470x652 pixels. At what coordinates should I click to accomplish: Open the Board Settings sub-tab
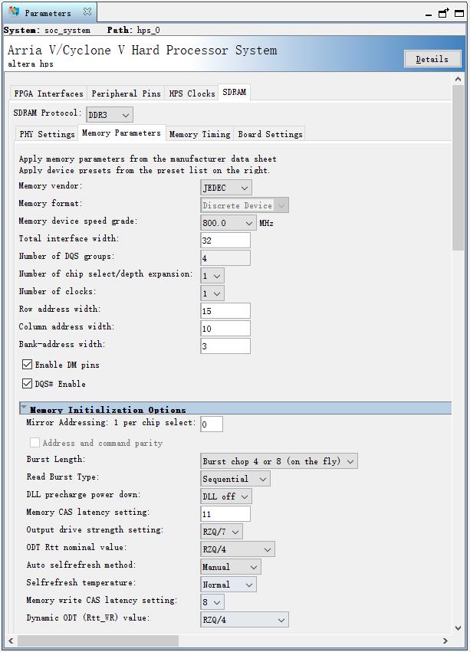(x=270, y=134)
